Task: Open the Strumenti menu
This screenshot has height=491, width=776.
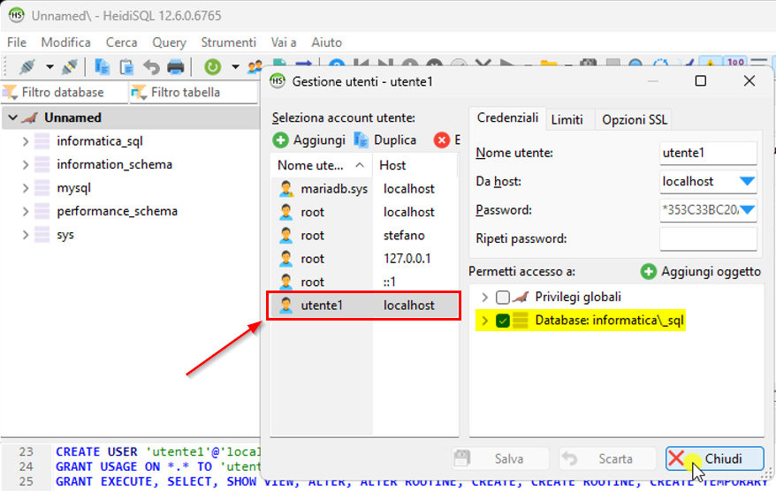Action: click(229, 42)
